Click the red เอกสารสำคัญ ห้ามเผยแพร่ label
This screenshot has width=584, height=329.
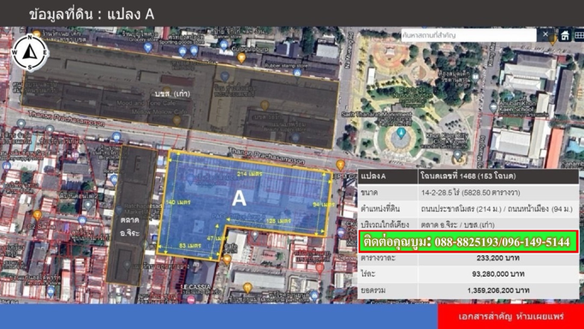click(511, 317)
